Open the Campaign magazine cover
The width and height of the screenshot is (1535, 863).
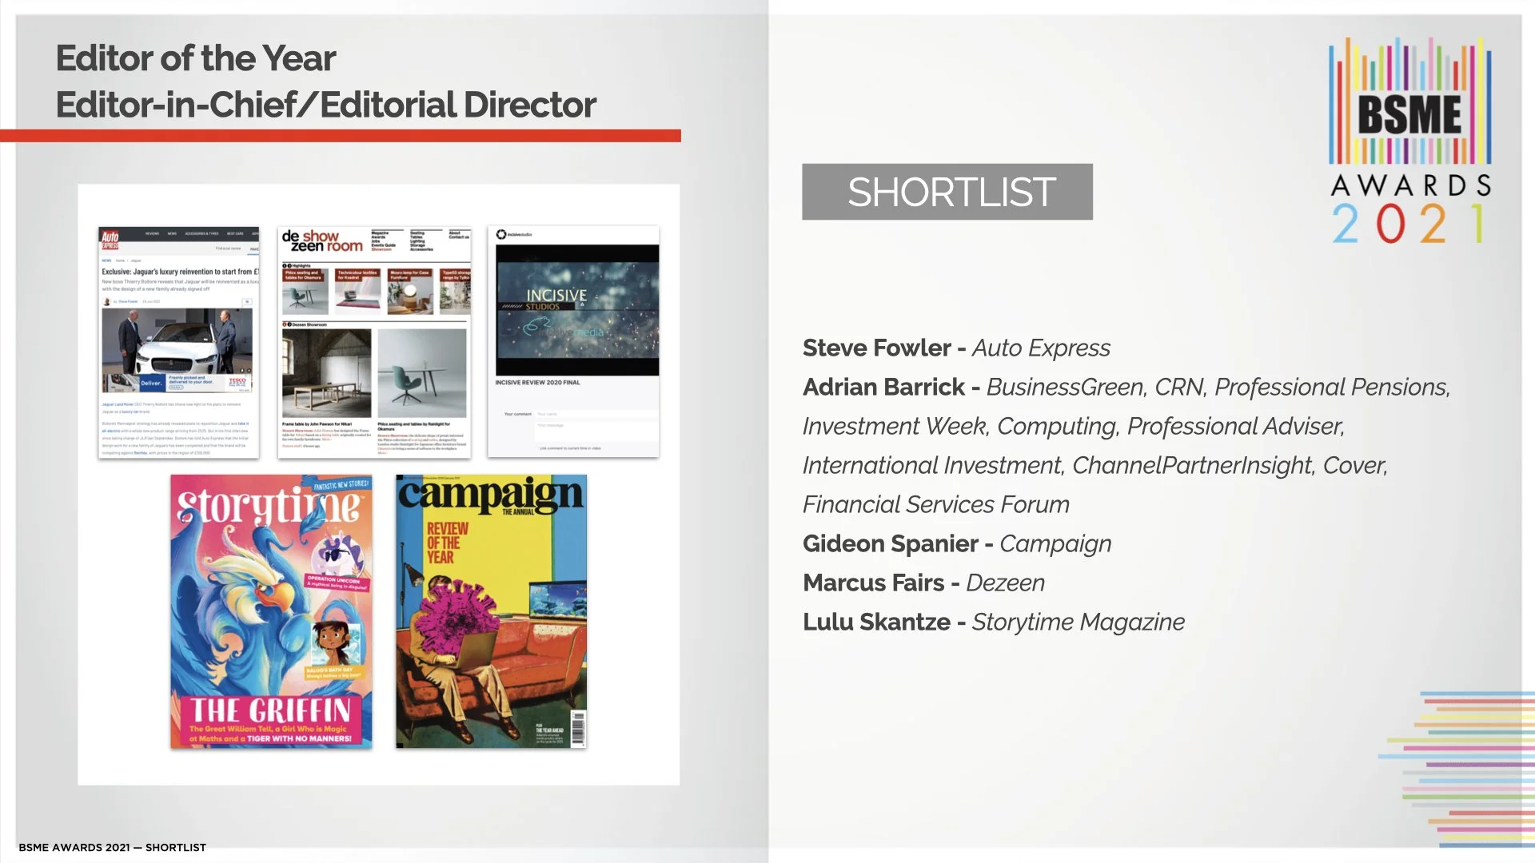491,610
